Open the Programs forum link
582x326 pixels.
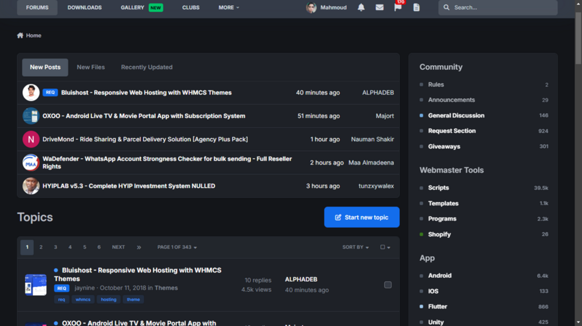coord(442,219)
